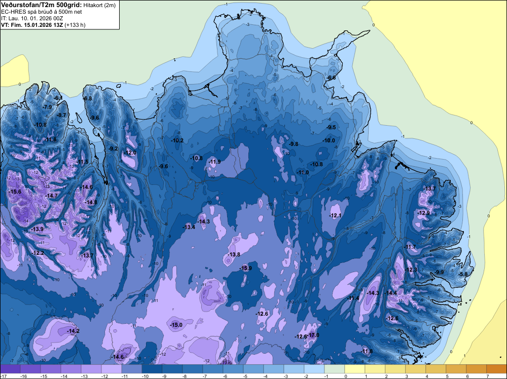The image size is (507, 379).
Task: Click the -14.2 temperature value
Action: (73, 331)
